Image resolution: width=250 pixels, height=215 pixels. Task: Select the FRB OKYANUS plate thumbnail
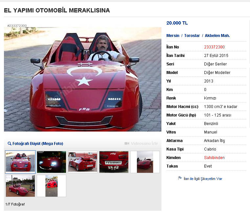(x=114, y=162)
